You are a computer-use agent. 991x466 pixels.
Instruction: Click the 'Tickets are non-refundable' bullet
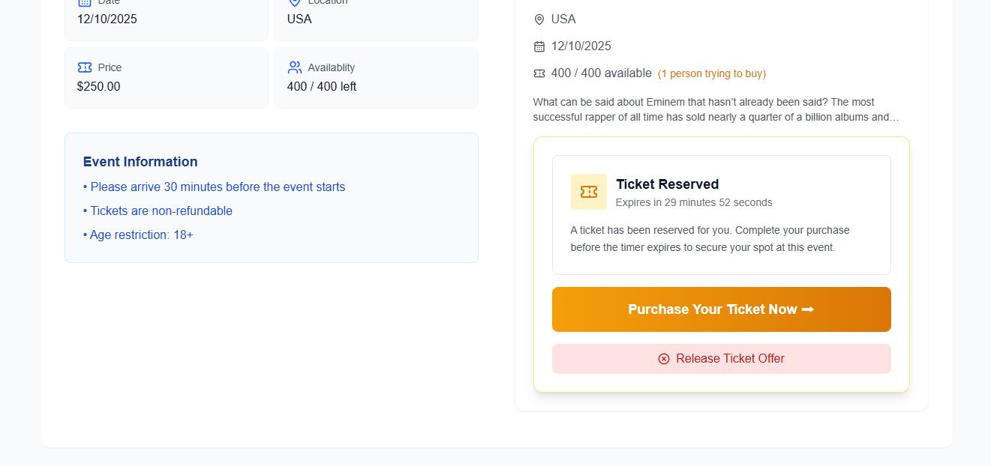click(158, 211)
